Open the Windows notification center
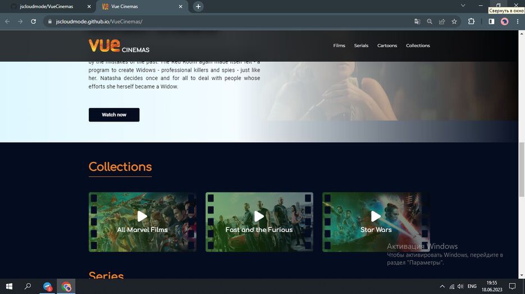The height and width of the screenshot is (294, 525). pos(512,286)
